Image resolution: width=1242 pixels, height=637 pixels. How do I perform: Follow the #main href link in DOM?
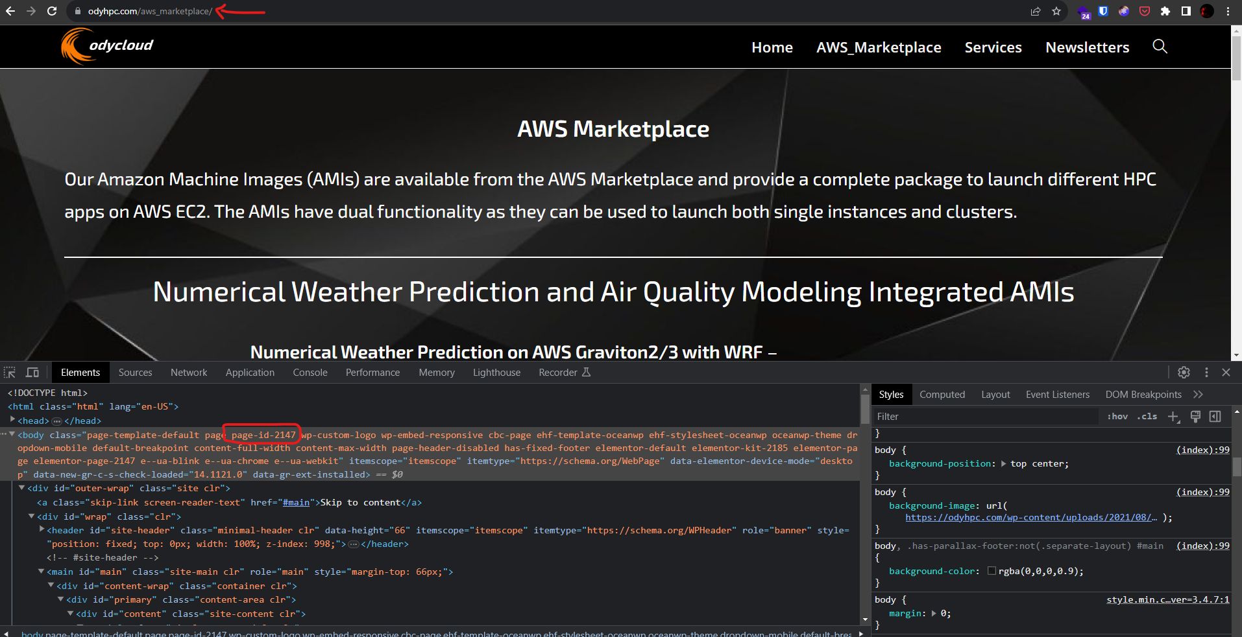tap(296, 503)
